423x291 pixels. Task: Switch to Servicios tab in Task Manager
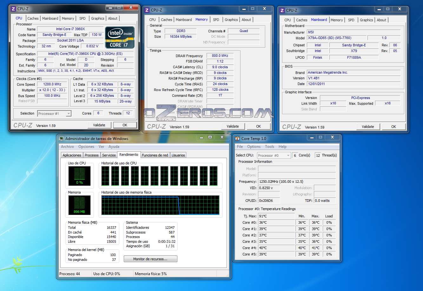(109, 155)
